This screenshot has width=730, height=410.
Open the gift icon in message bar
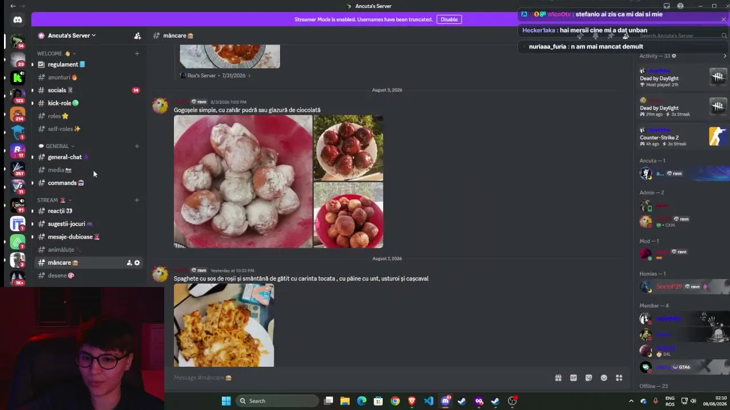(x=558, y=378)
